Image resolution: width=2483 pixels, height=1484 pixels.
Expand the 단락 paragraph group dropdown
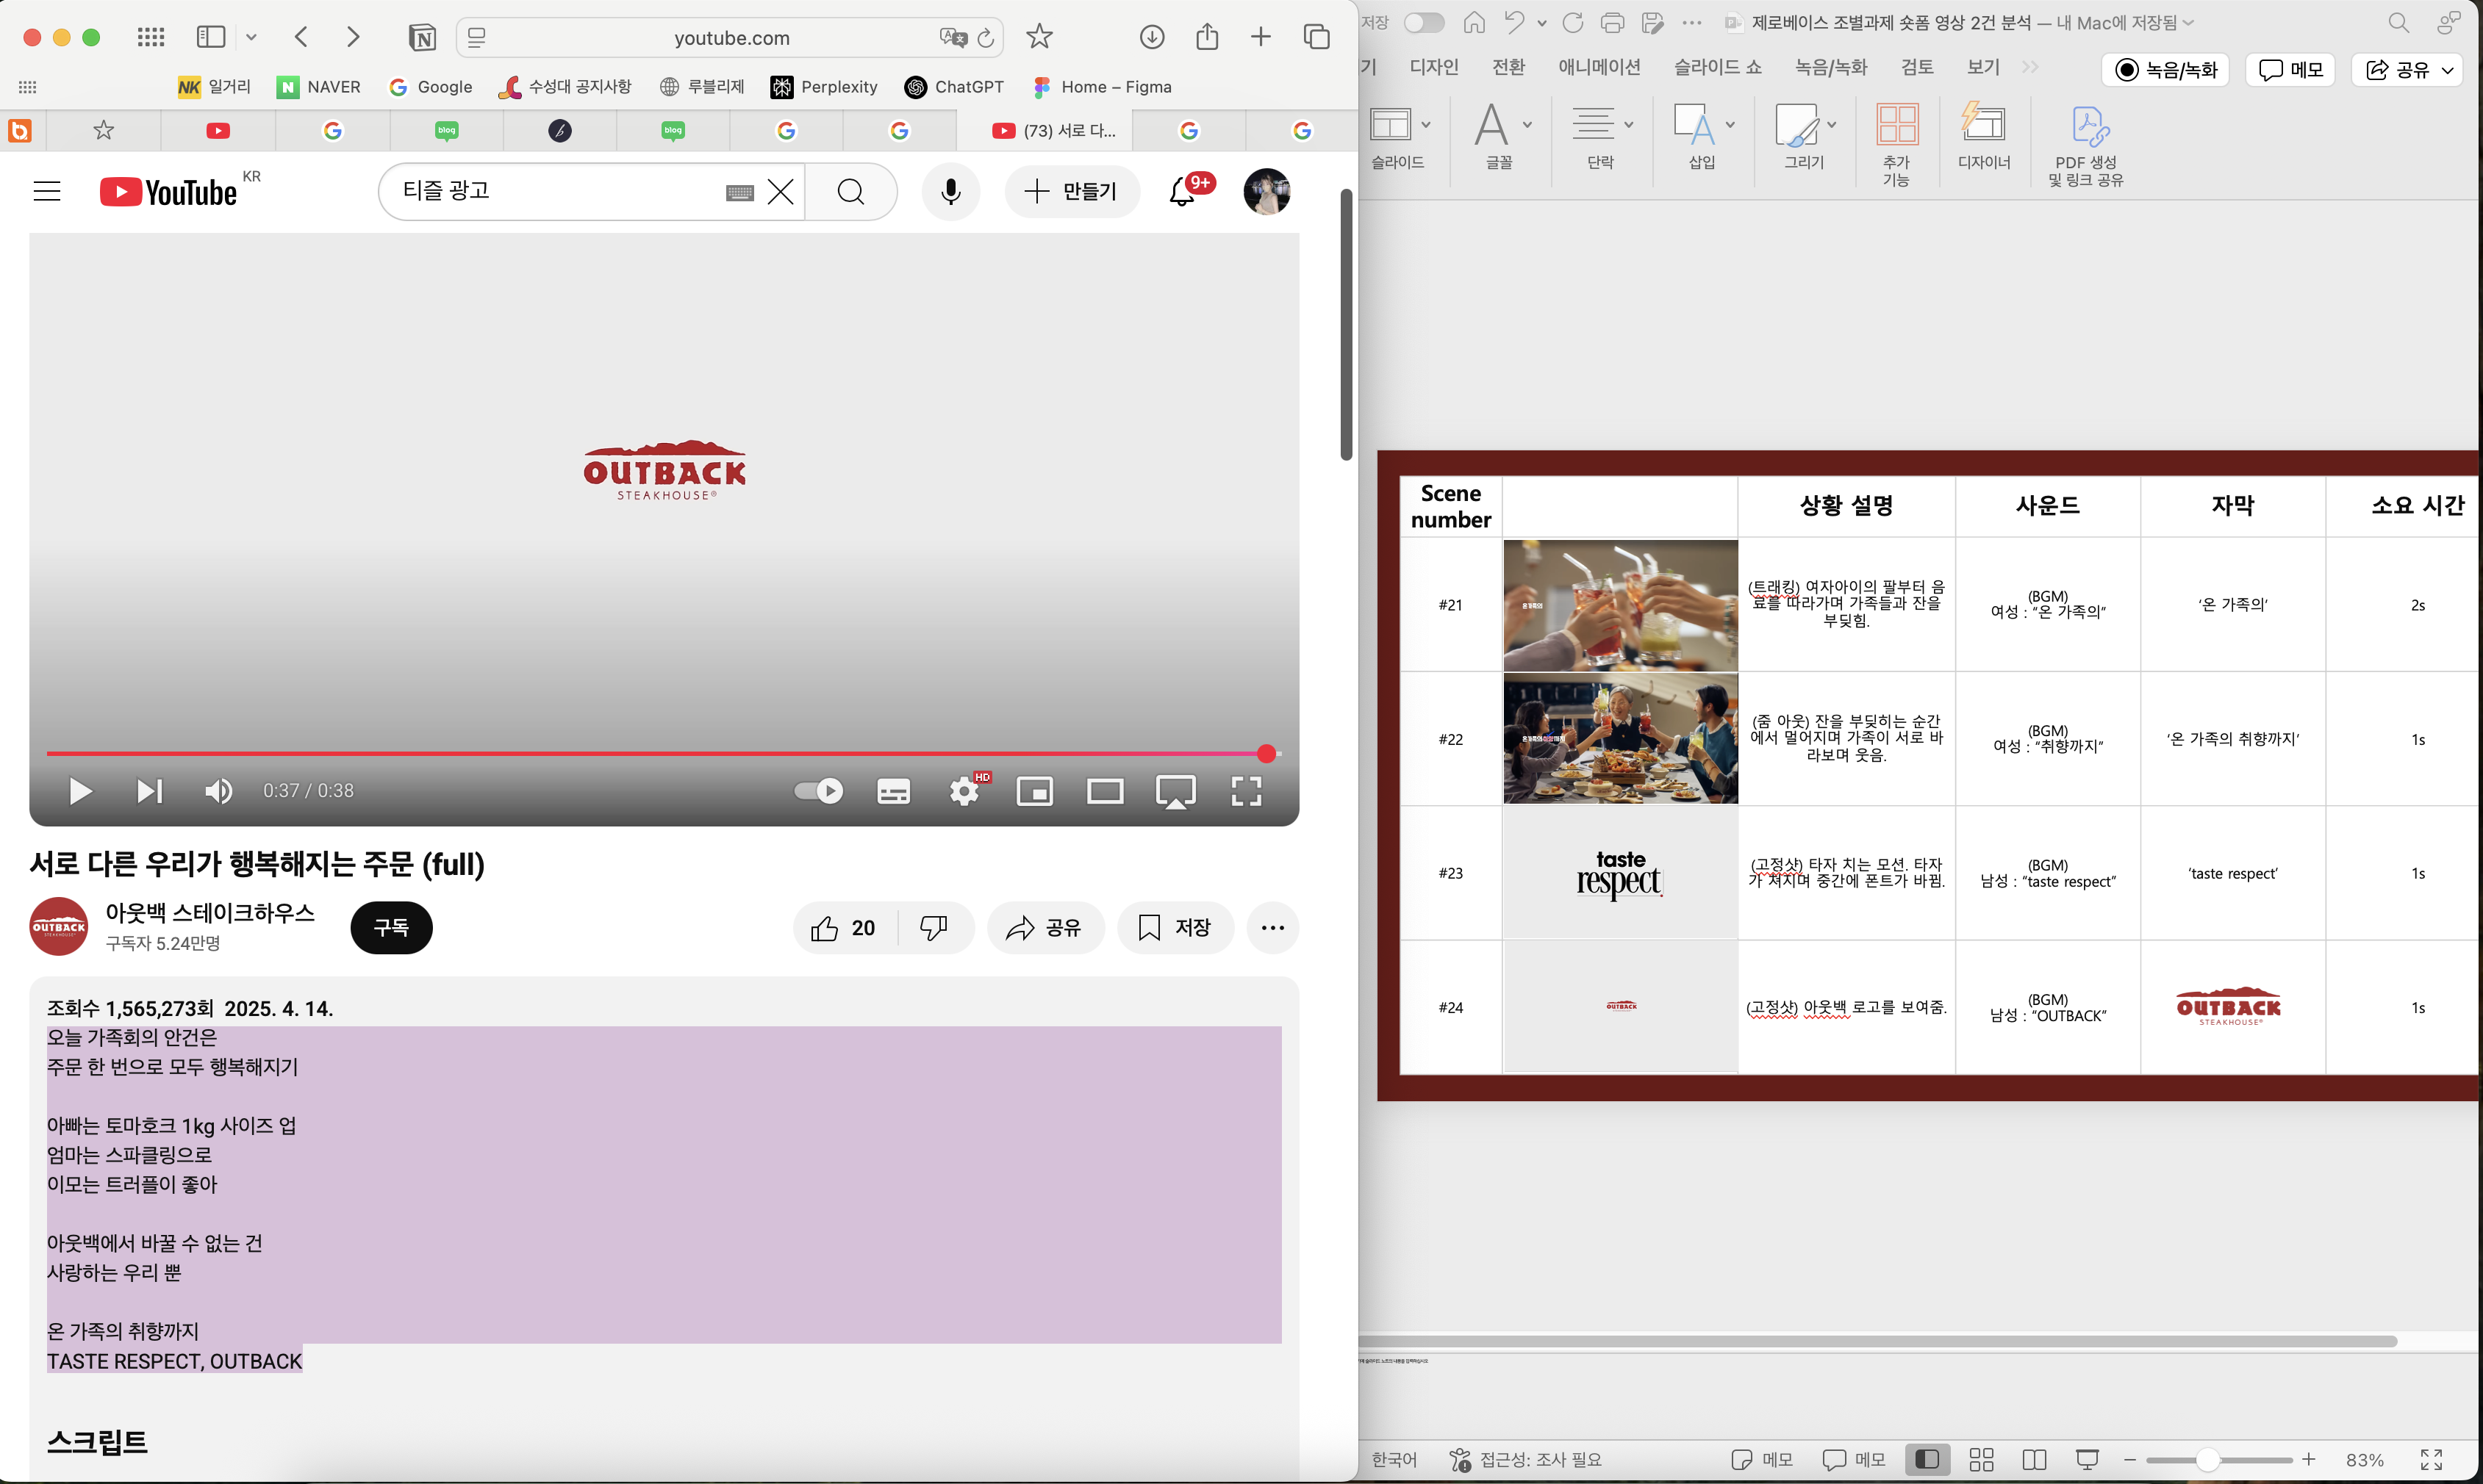[1629, 125]
